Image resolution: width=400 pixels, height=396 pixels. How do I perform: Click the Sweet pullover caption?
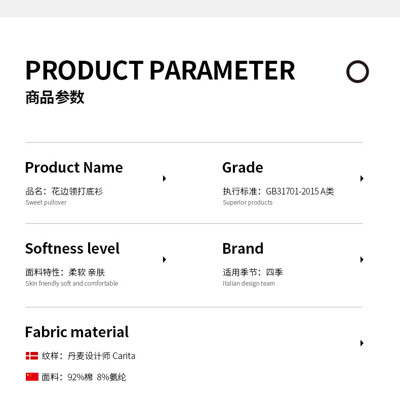click(46, 203)
